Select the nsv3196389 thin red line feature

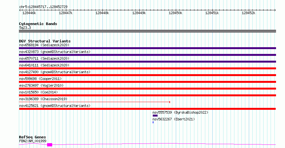pos(94,102)
